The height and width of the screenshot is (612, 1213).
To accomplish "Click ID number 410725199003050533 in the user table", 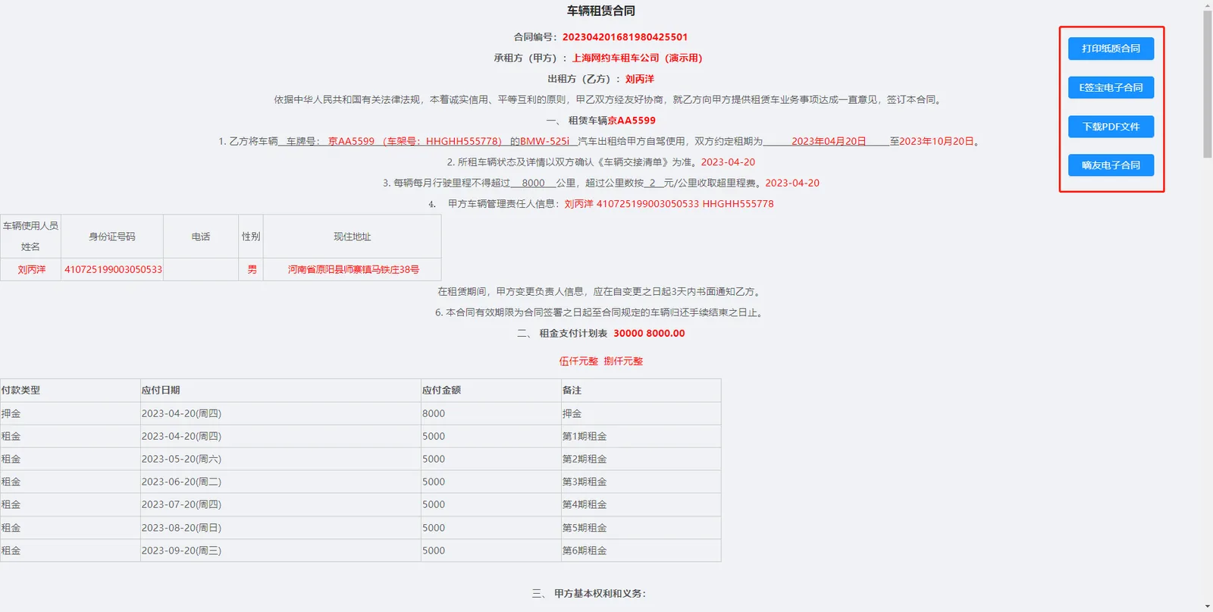I will (113, 270).
